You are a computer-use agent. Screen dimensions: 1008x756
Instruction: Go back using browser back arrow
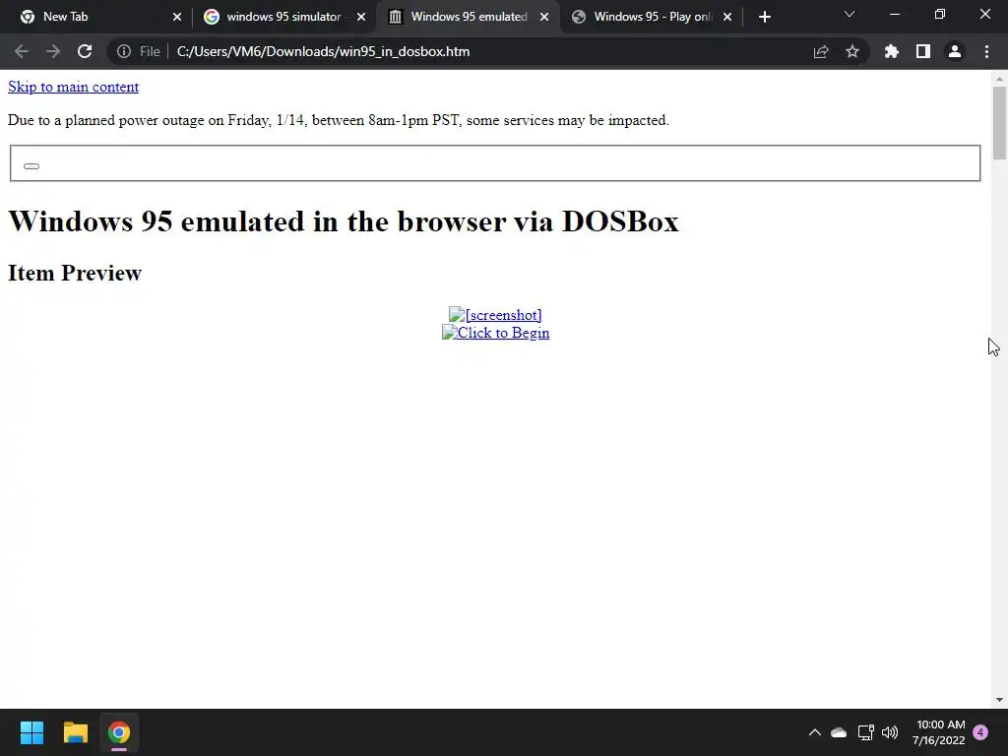tap(22, 51)
